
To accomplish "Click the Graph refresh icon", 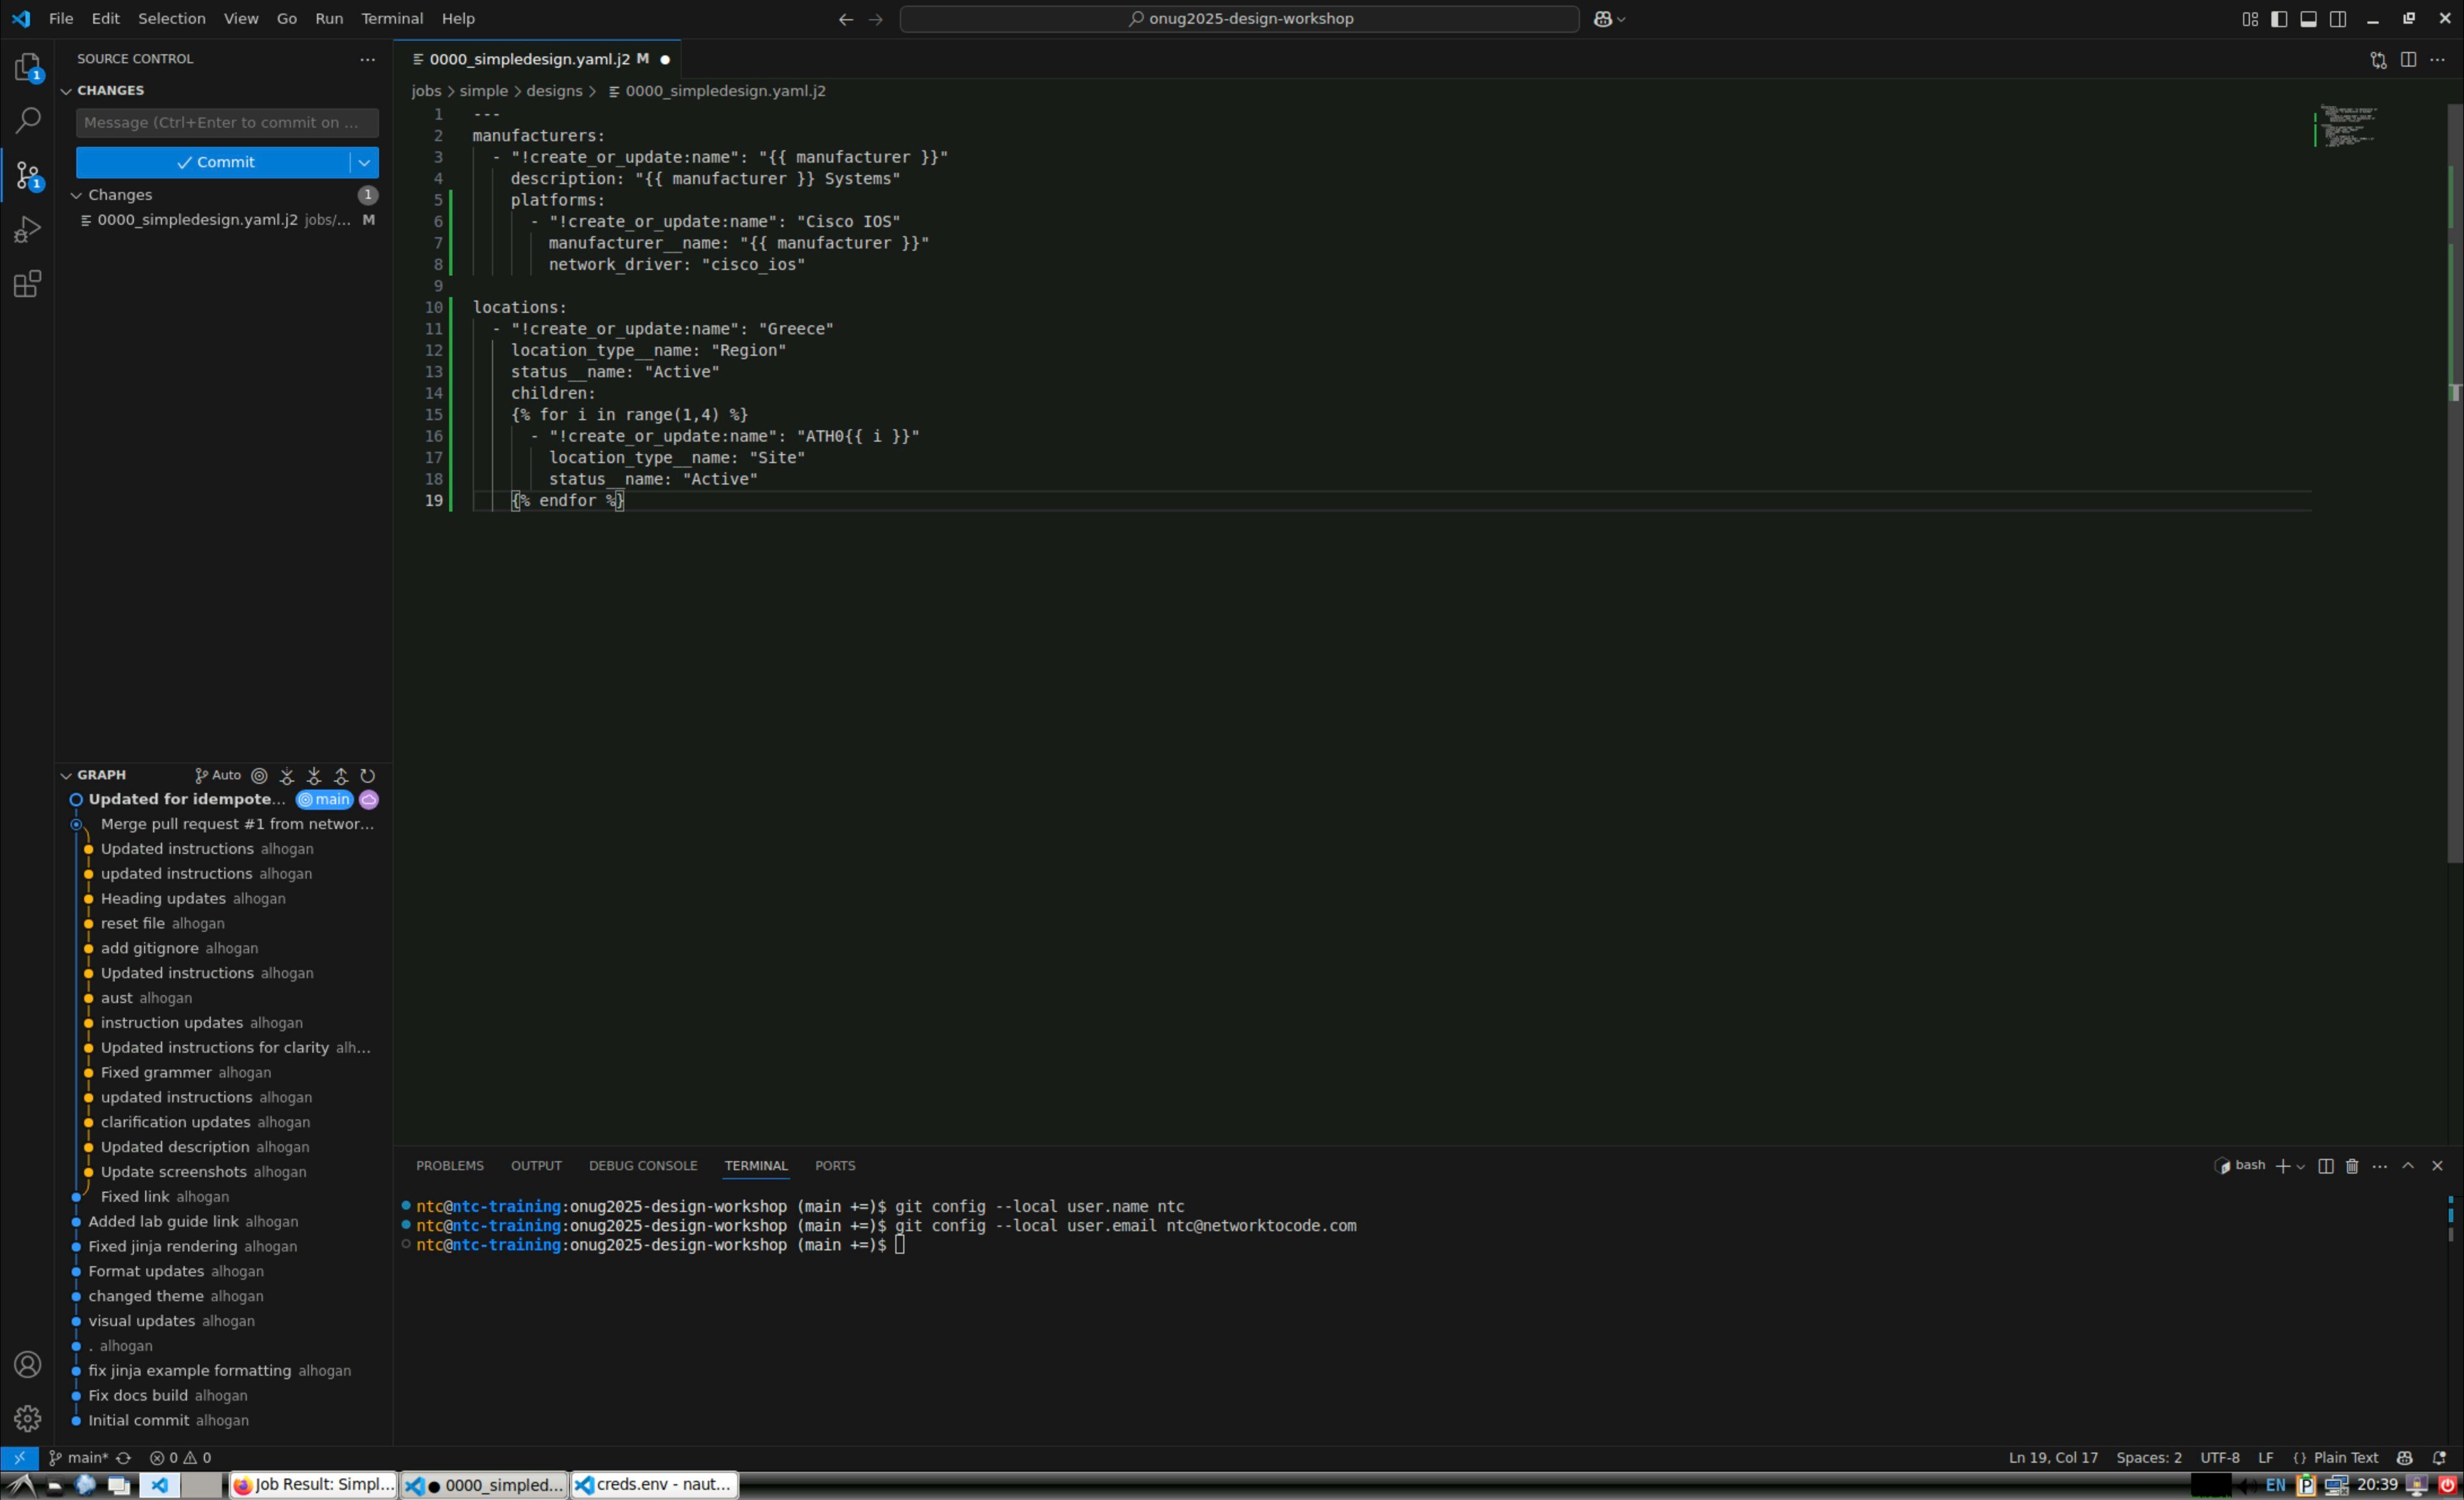I will [368, 775].
